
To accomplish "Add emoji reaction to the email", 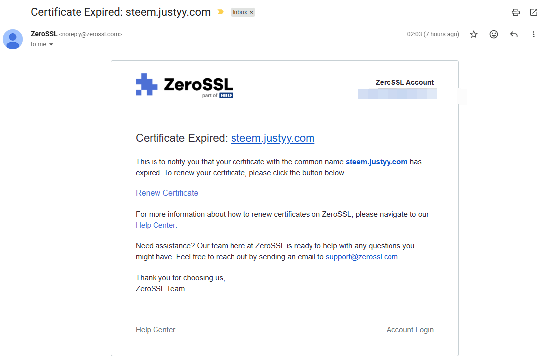I will pos(493,34).
